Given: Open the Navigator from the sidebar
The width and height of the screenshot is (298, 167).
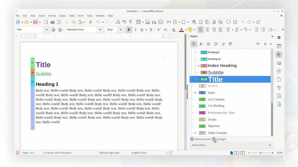Looking at the screenshot, I should point(279,71).
